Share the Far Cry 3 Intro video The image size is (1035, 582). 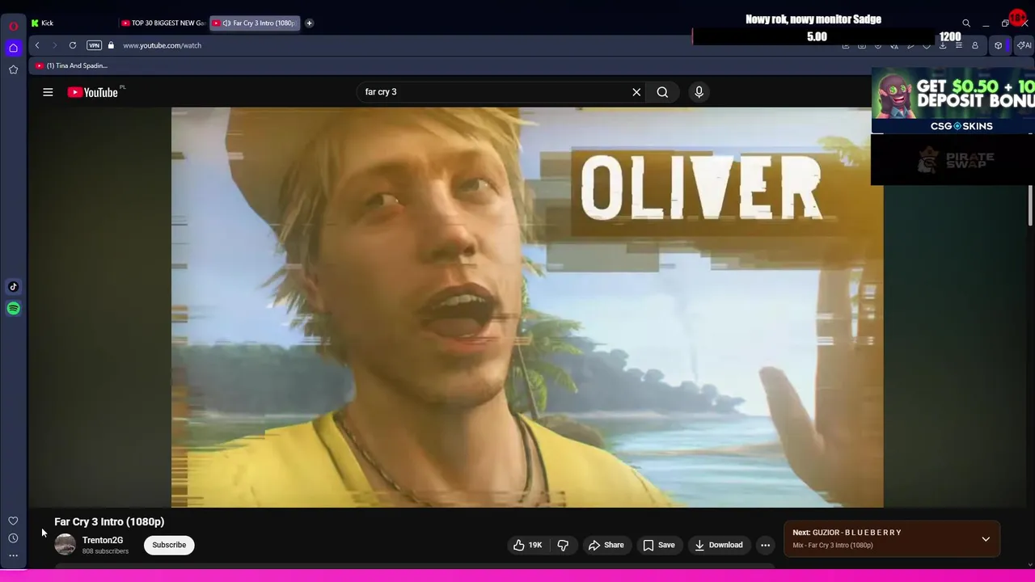click(x=606, y=545)
